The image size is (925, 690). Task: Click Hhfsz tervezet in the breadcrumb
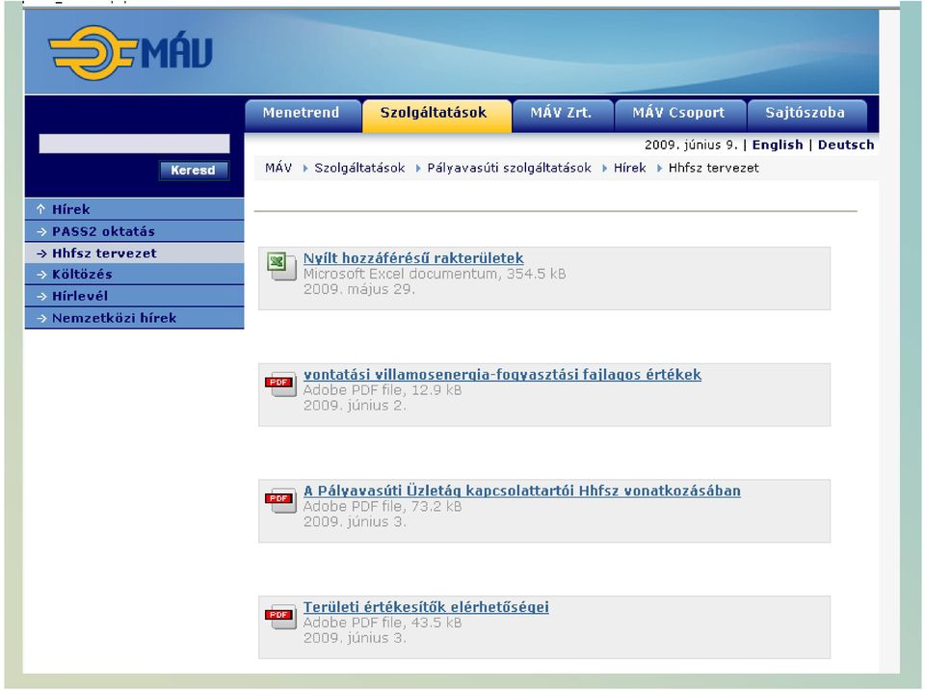tap(713, 168)
